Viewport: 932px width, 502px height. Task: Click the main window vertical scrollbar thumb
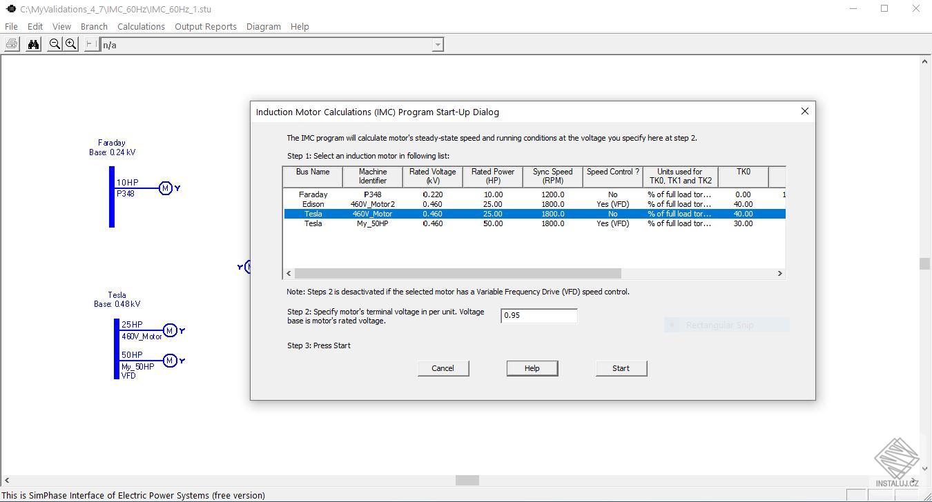925,263
